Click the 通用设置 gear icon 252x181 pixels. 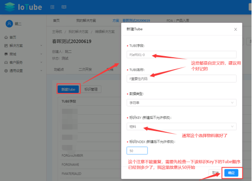6,71
